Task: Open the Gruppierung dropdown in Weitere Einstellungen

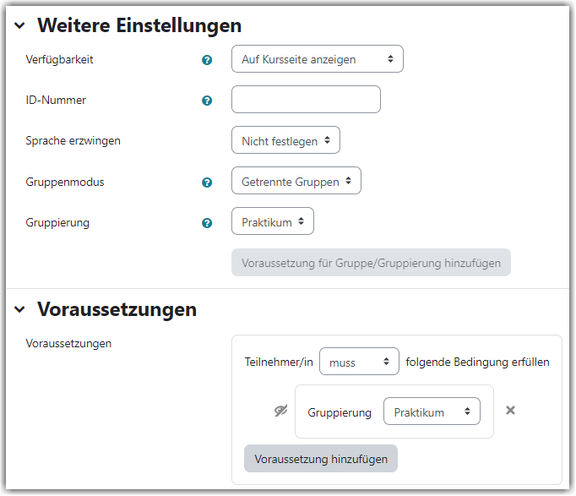Action: (x=273, y=221)
